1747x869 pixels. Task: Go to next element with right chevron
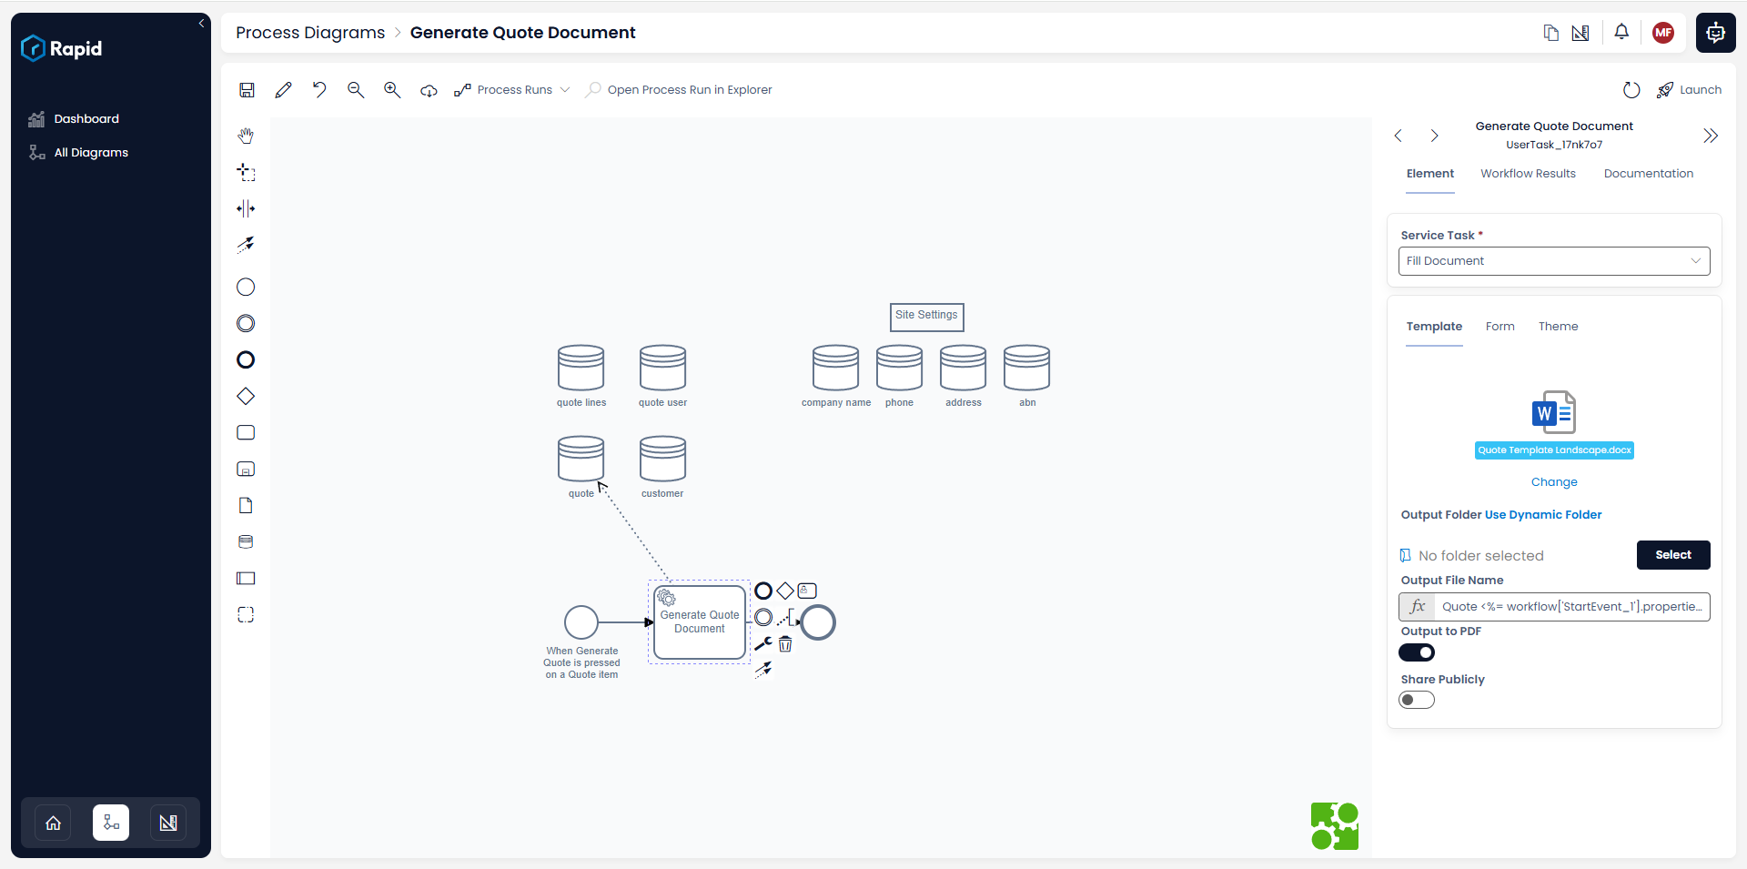[1435, 136]
